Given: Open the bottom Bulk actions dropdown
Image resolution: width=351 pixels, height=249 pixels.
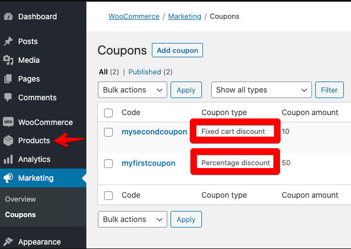Looking at the screenshot, I should [132, 219].
